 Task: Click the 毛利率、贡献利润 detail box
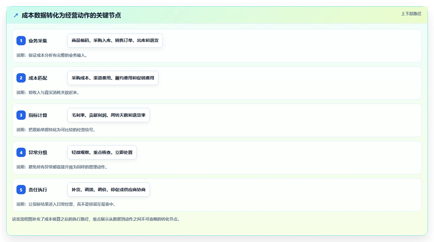click(109, 115)
